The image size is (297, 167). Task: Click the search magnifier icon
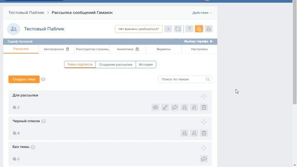[x=208, y=79]
